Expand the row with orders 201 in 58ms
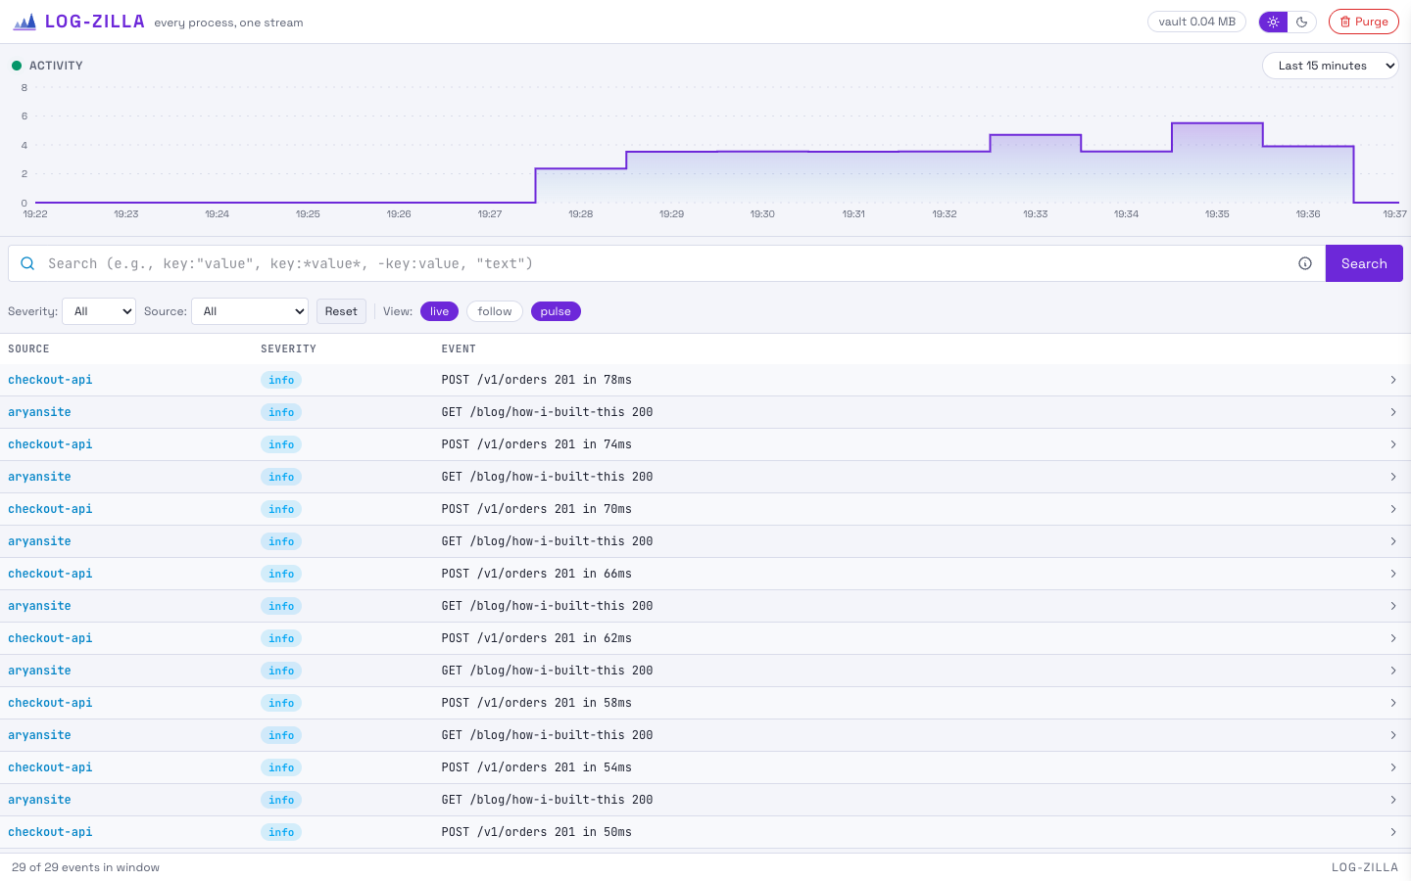1411x881 pixels. click(x=1392, y=703)
